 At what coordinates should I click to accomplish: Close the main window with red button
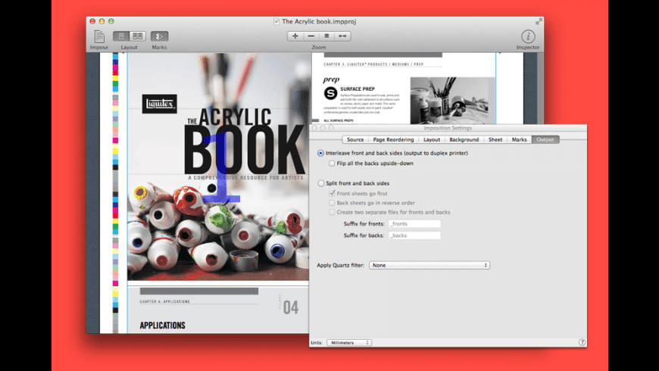[92, 21]
